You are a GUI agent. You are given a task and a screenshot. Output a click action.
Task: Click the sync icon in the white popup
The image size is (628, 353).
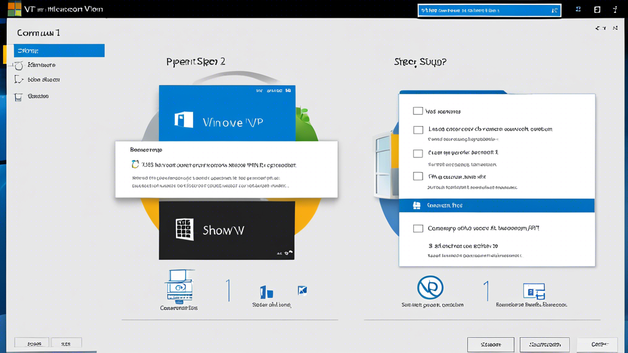[x=136, y=164]
